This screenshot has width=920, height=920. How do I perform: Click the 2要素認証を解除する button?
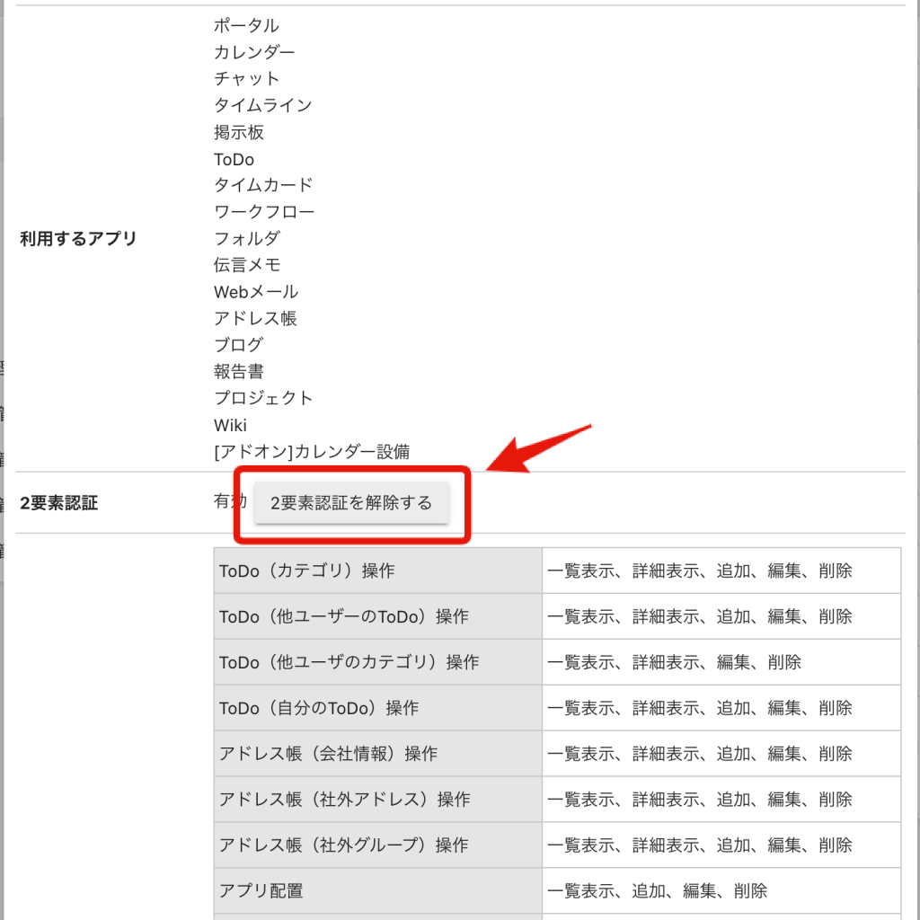[352, 502]
